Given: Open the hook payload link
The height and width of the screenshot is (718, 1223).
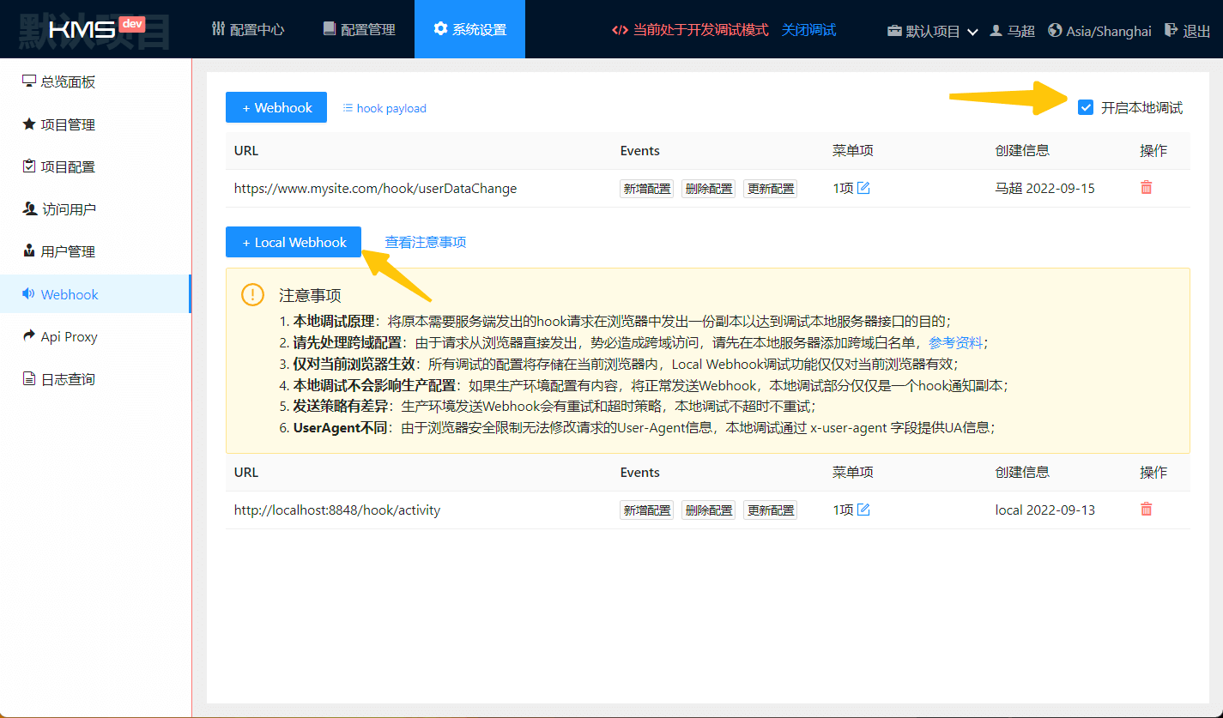Looking at the screenshot, I should 384,108.
